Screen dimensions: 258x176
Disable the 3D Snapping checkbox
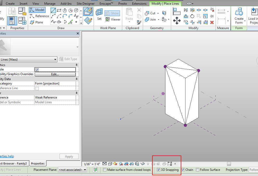[x=159, y=170]
